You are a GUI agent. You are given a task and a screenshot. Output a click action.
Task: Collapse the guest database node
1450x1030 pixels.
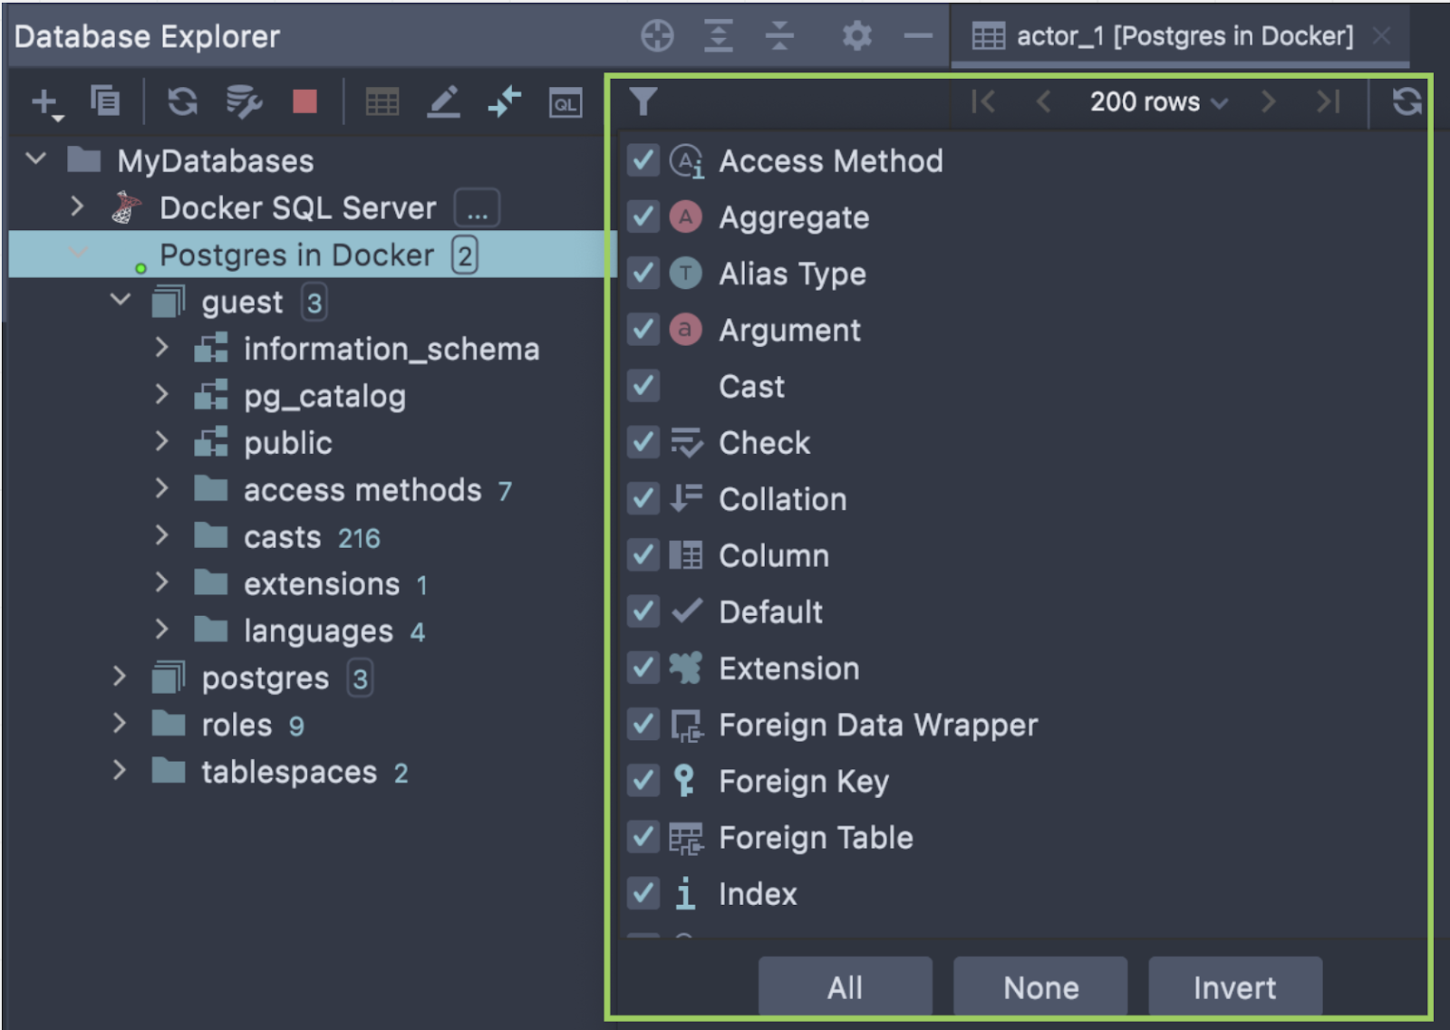pos(120,300)
